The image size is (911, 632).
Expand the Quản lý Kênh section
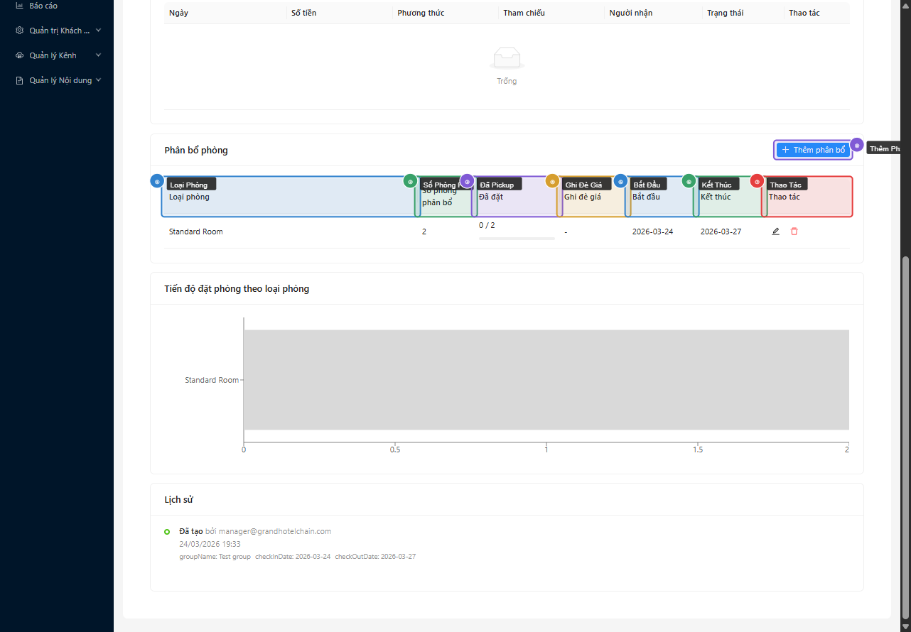97,55
